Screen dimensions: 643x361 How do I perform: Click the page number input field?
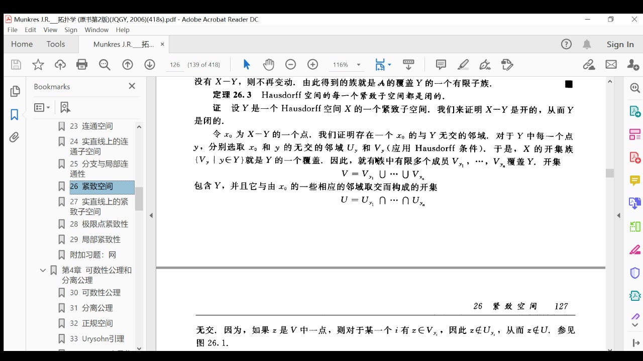point(175,65)
